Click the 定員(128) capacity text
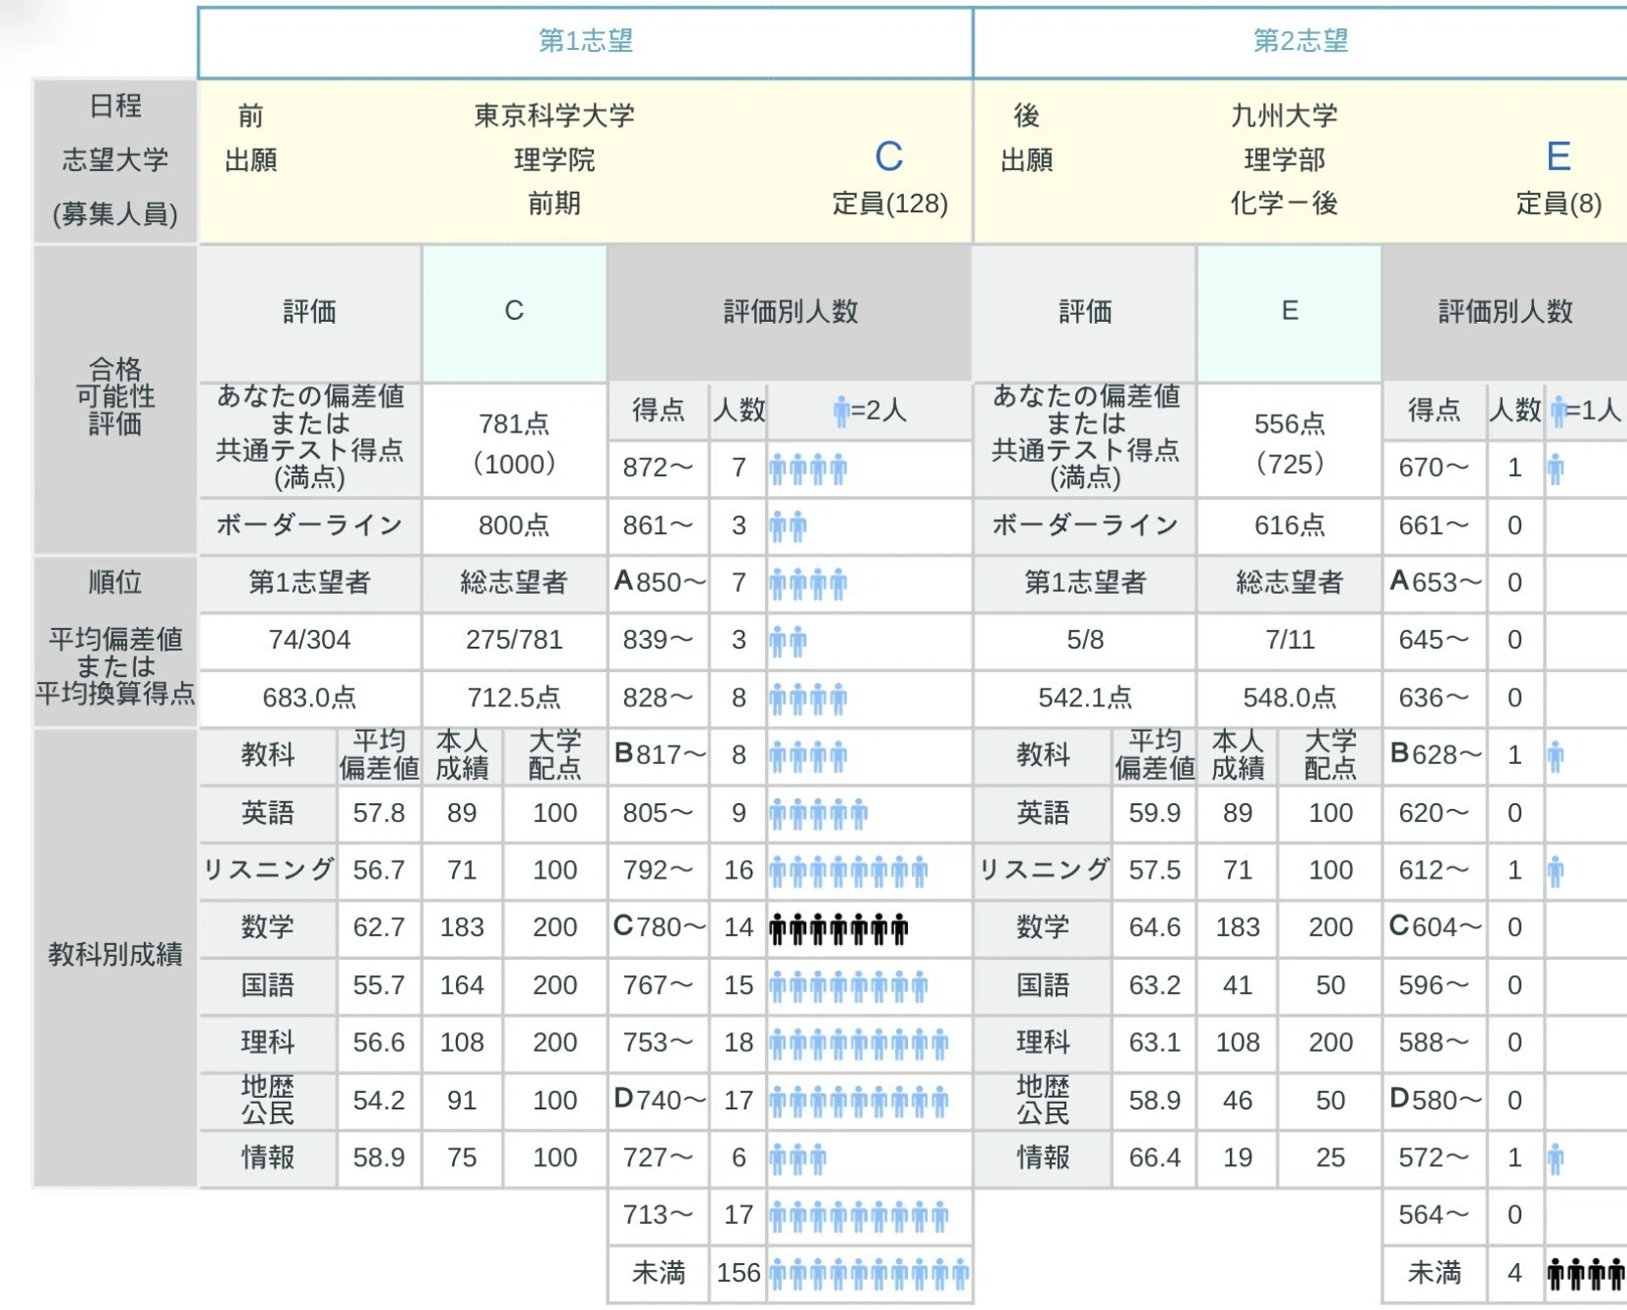 click(x=890, y=203)
